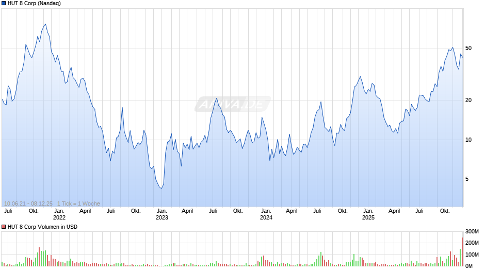Click the volume axis label 300M
The width and height of the screenshot is (485, 271).
pos(472,232)
